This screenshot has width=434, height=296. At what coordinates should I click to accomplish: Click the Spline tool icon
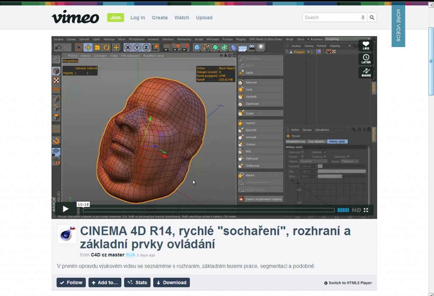pyautogui.click(x=206, y=47)
